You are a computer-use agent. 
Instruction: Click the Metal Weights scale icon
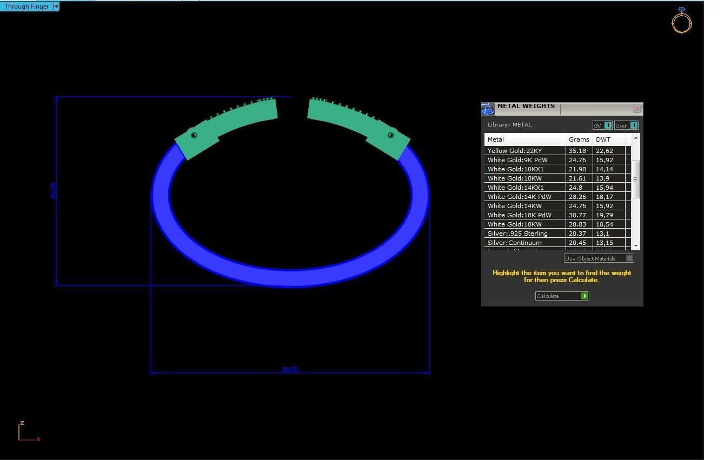(x=488, y=109)
